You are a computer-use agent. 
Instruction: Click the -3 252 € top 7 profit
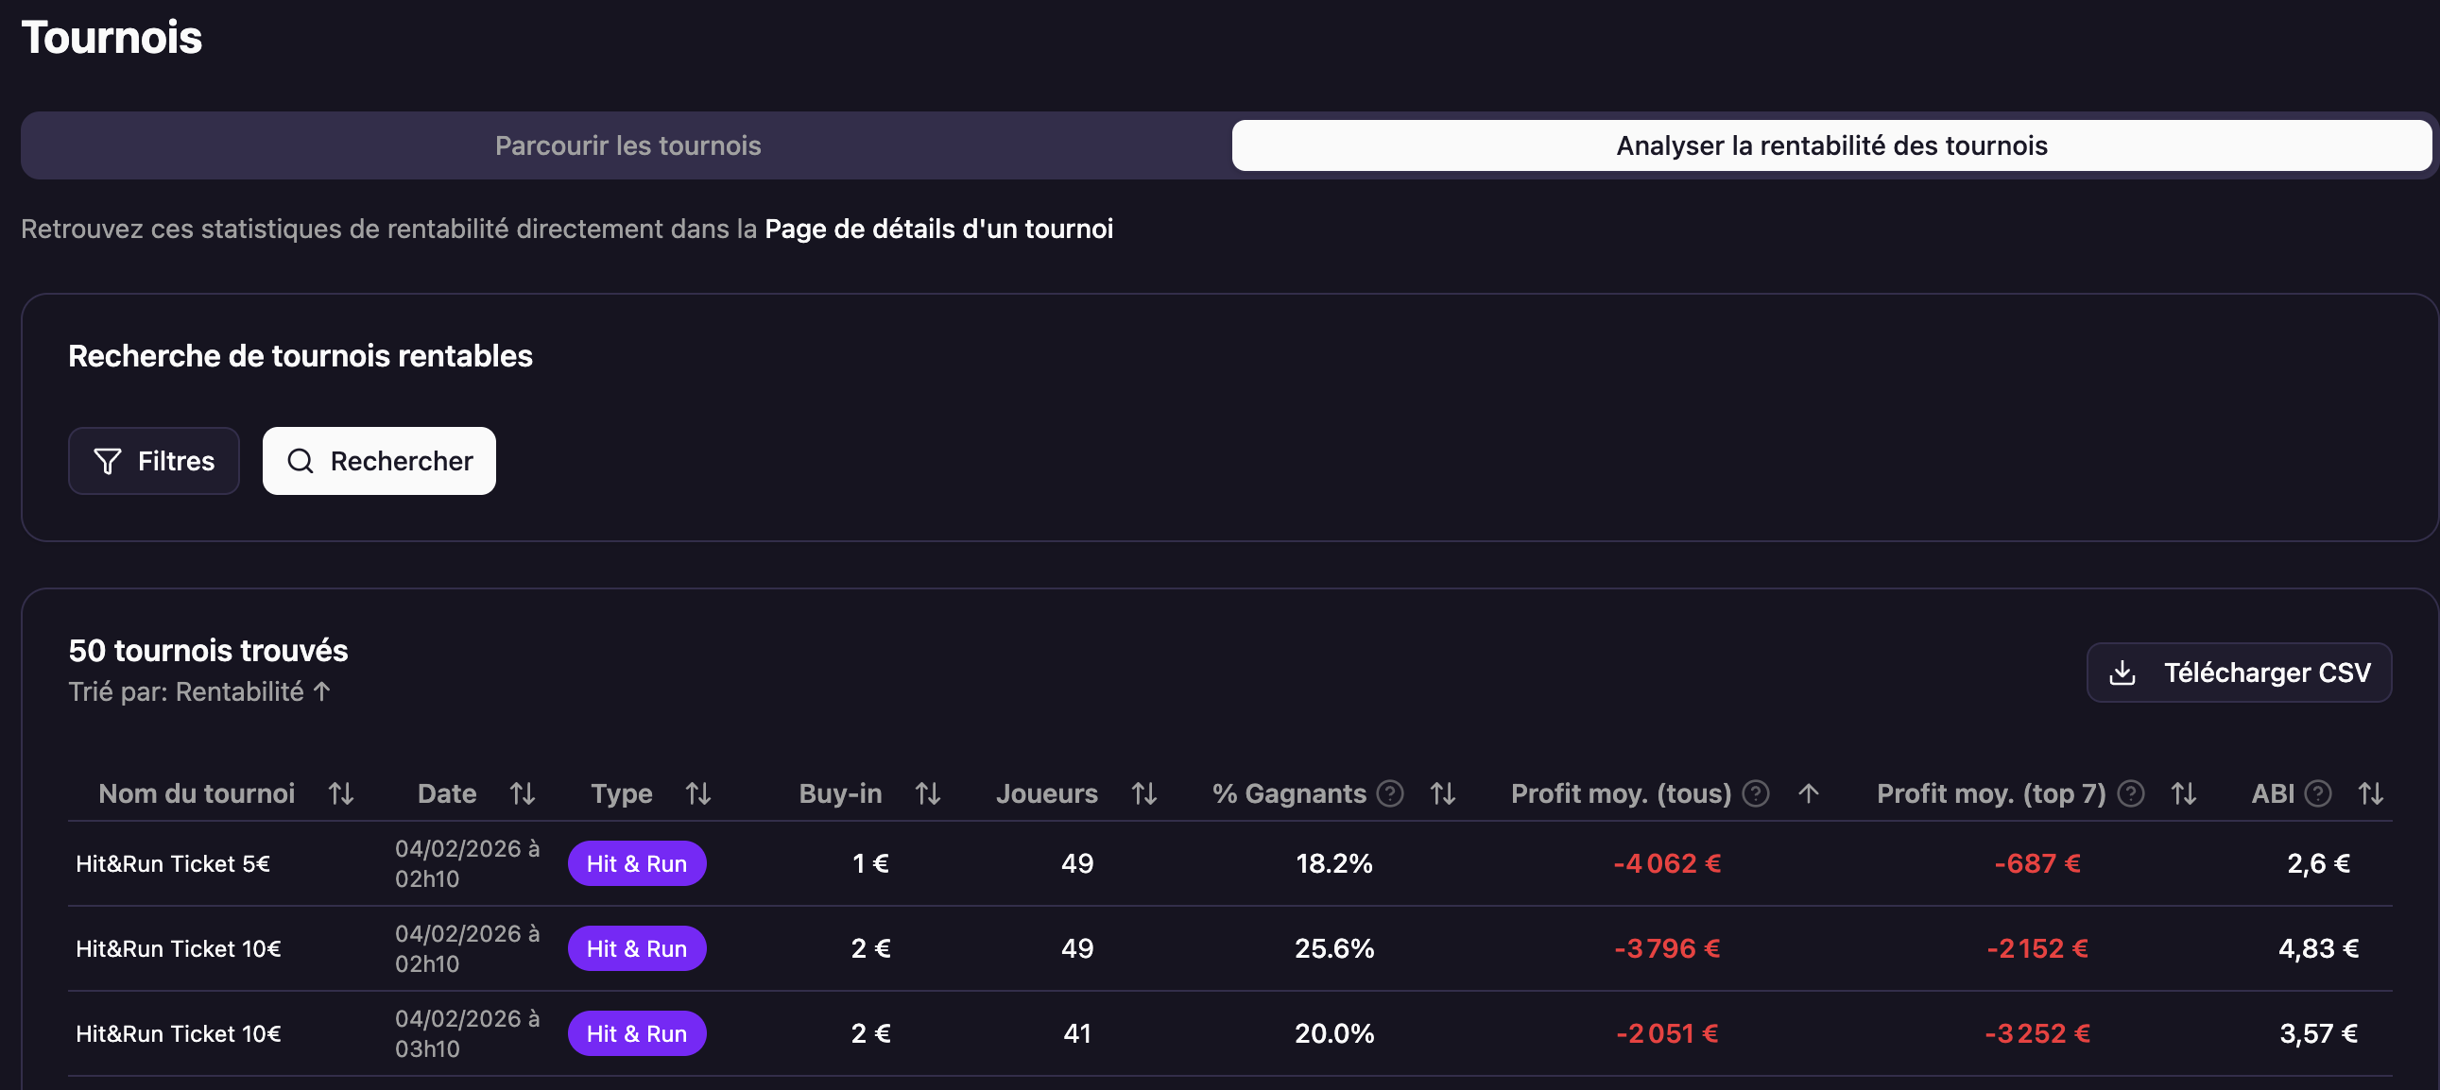2037,1033
